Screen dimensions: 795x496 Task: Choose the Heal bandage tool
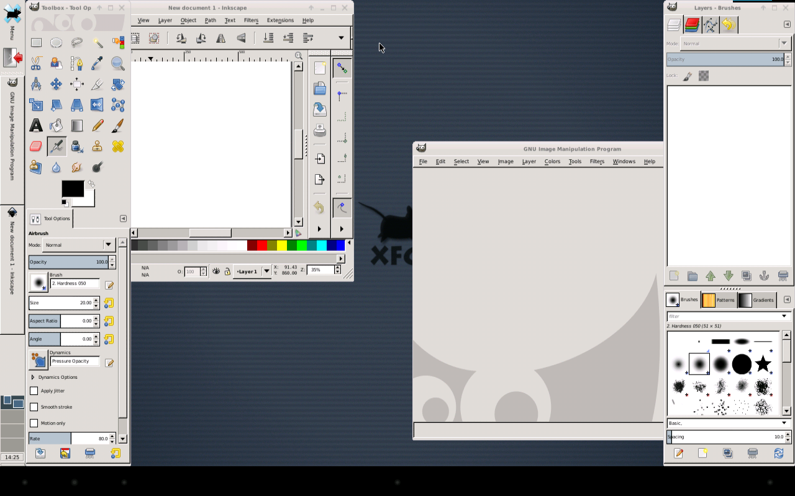(118, 146)
